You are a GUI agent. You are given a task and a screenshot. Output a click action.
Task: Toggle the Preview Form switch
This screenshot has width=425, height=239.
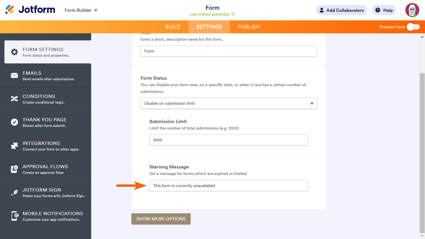click(x=413, y=27)
